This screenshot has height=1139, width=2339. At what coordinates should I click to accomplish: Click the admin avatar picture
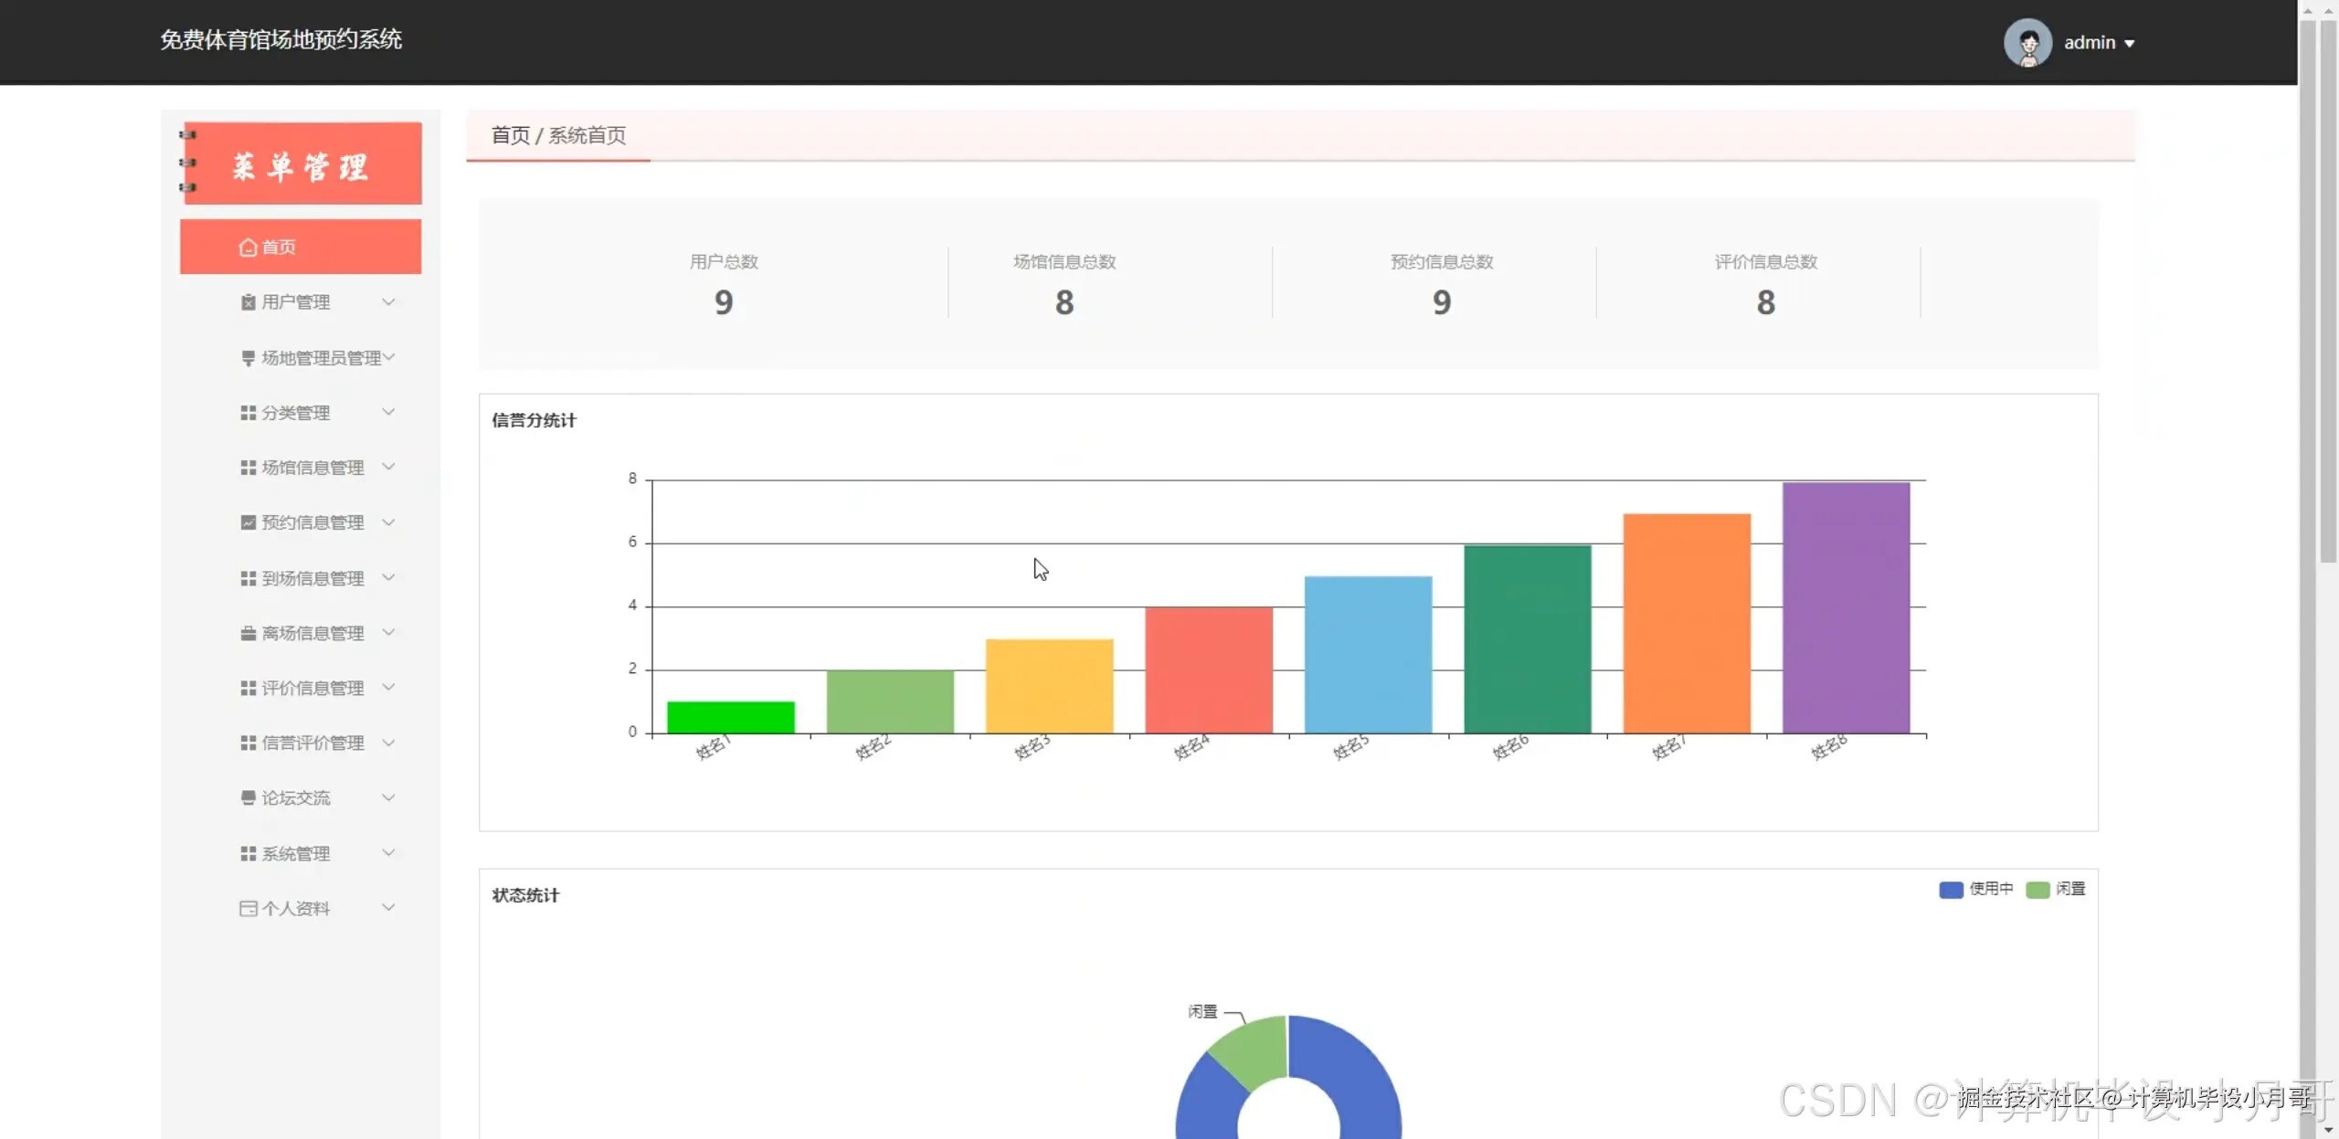coord(2027,43)
